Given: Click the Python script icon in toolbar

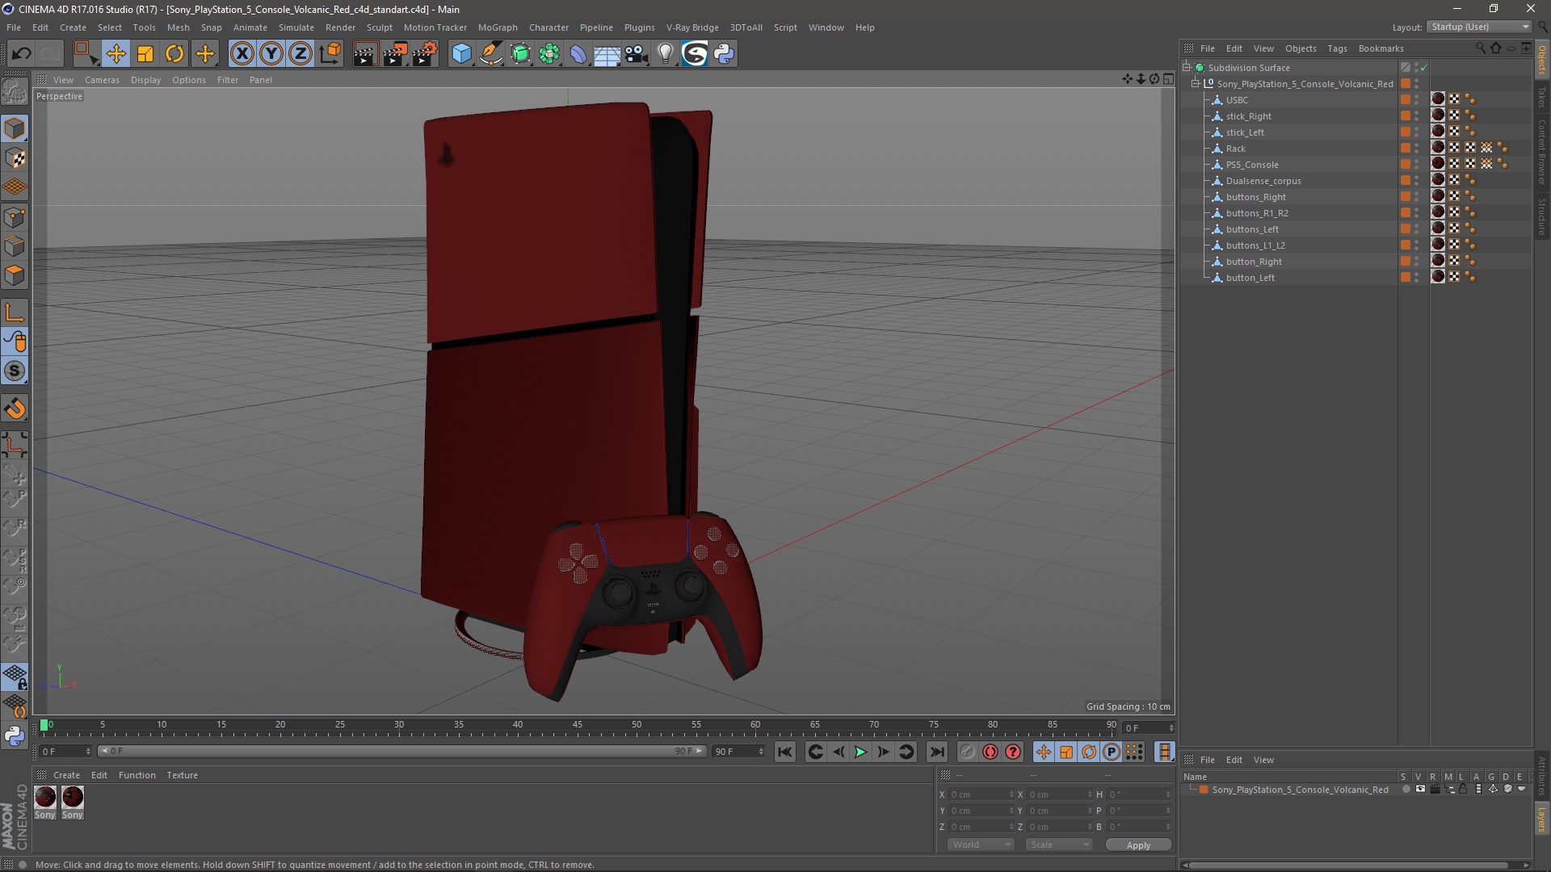Looking at the screenshot, I should (x=724, y=54).
